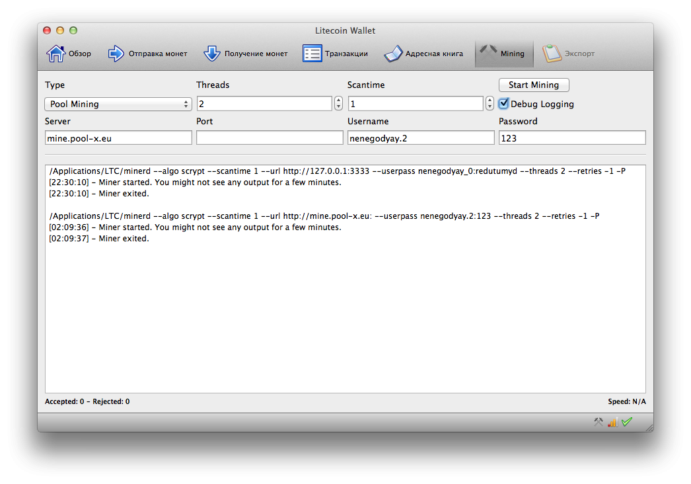
Task: Click the green zoom window button
Action: [x=73, y=30]
